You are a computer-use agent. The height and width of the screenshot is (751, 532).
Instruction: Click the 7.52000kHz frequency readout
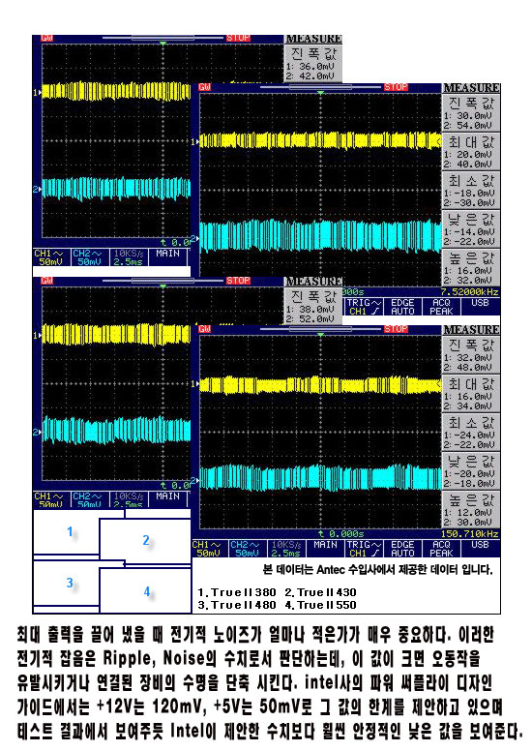click(469, 292)
